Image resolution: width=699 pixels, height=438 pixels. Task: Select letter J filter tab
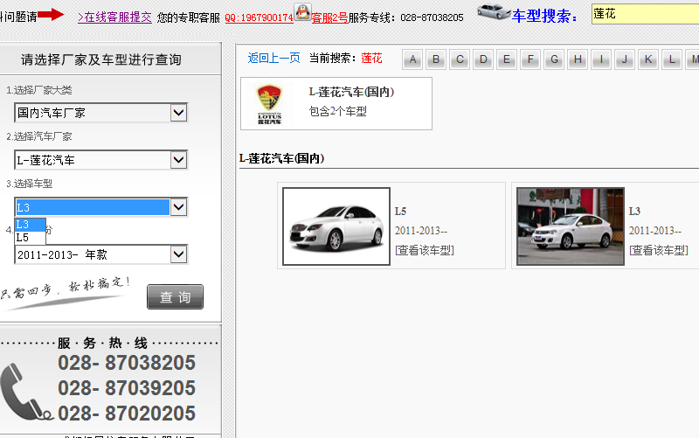pos(625,59)
